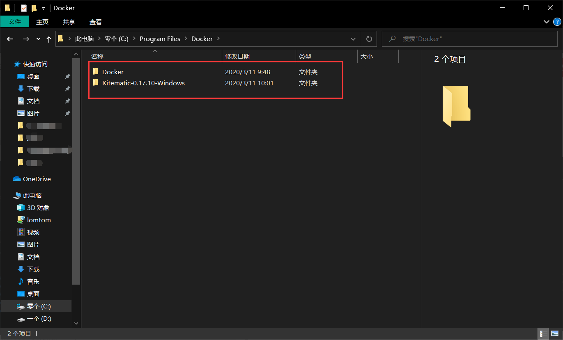Click the title bar folder icon
Image resolution: width=563 pixels, height=340 pixels.
7,8
